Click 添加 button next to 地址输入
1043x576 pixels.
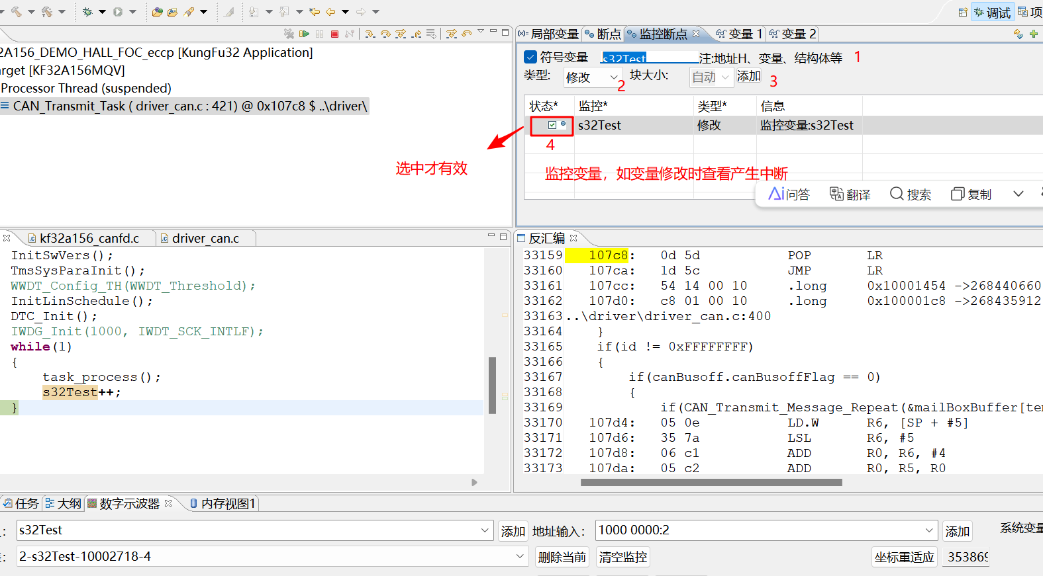click(x=957, y=531)
